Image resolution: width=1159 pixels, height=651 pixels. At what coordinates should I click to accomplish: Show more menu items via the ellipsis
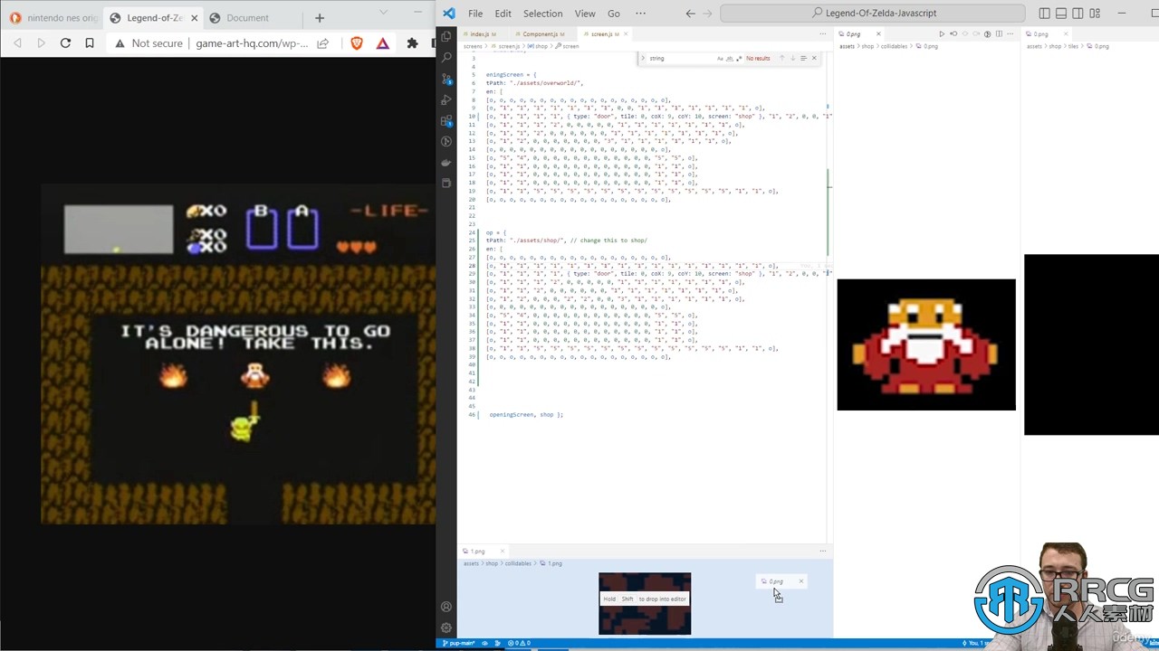pos(641,14)
